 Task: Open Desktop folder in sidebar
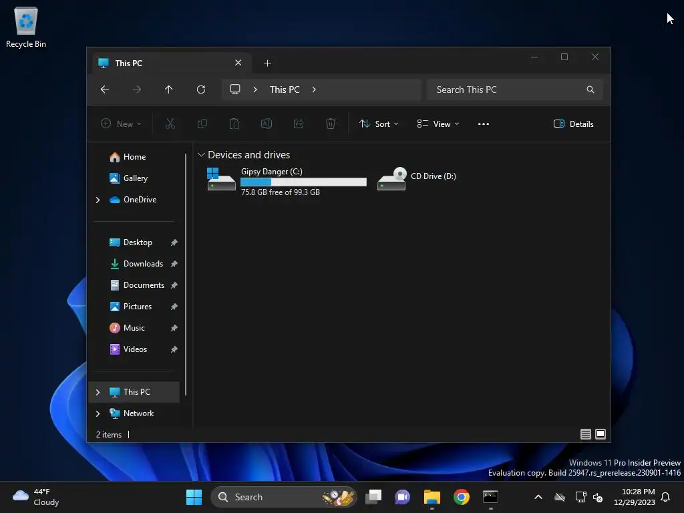pyautogui.click(x=138, y=242)
